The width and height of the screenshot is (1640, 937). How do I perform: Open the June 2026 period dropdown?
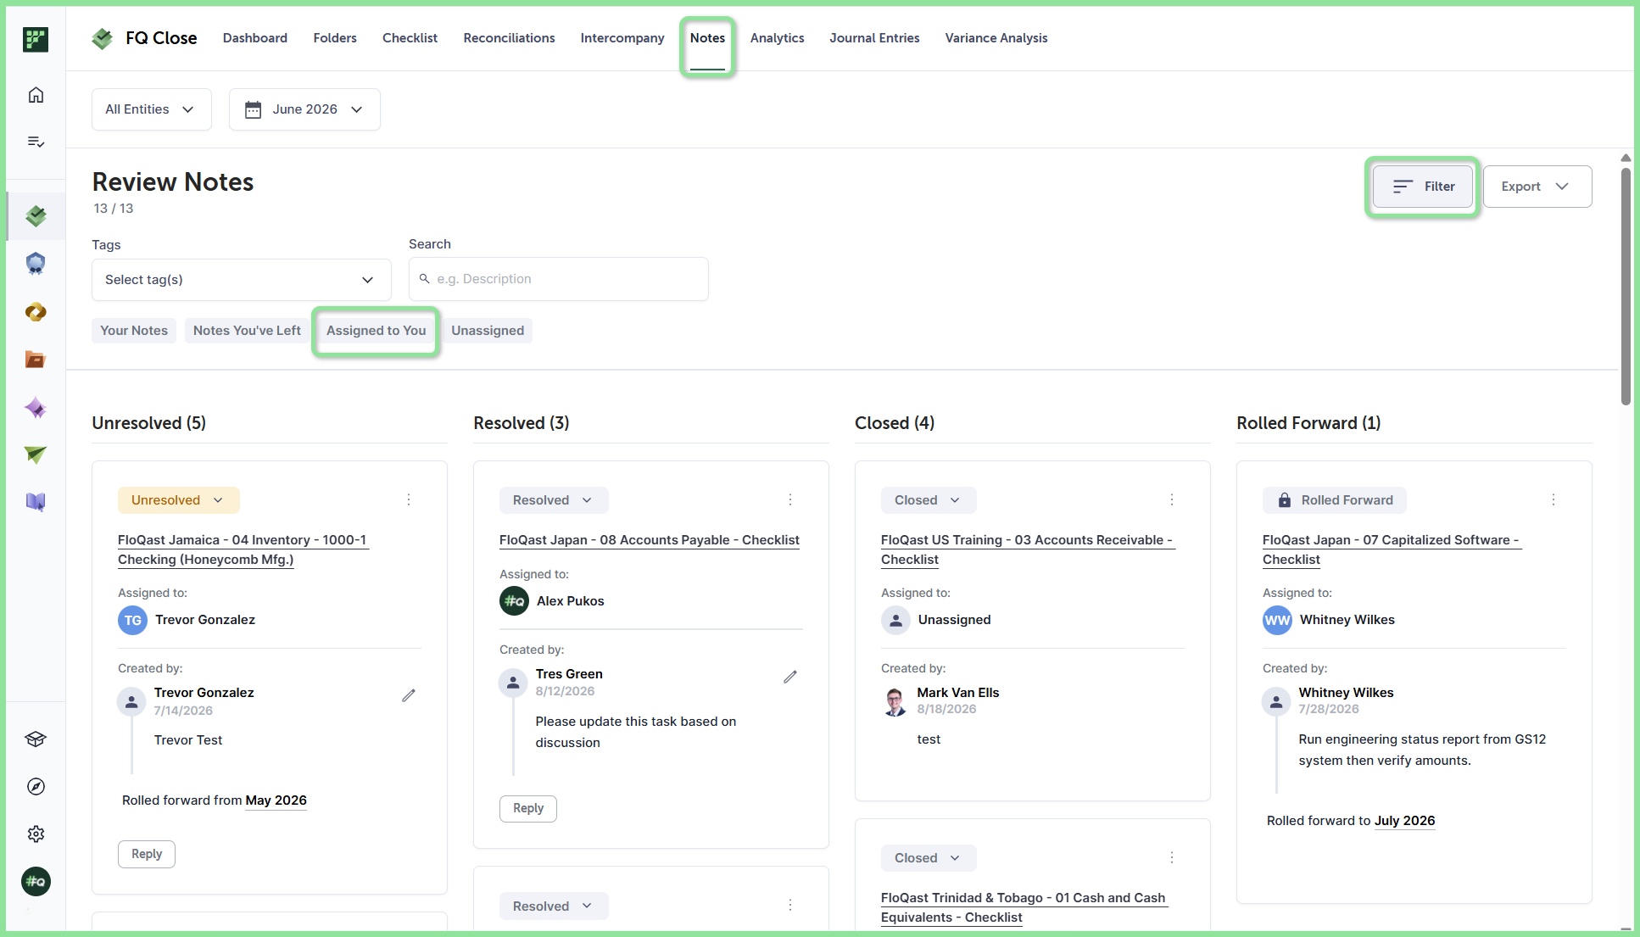click(304, 109)
